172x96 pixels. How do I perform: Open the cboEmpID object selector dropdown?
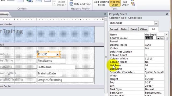pos(156,23)
